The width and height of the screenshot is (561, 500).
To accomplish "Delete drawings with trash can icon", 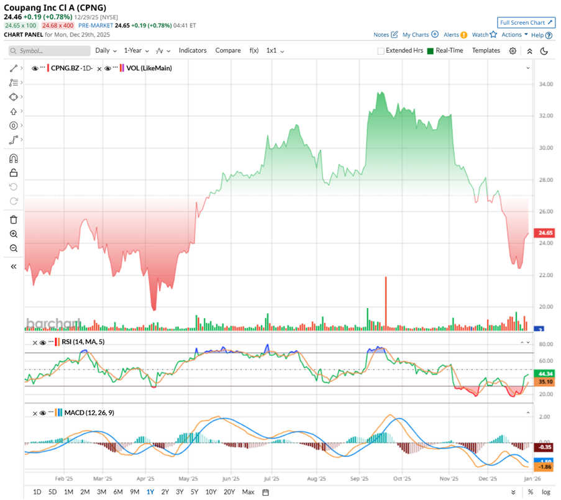I will 13,220.
